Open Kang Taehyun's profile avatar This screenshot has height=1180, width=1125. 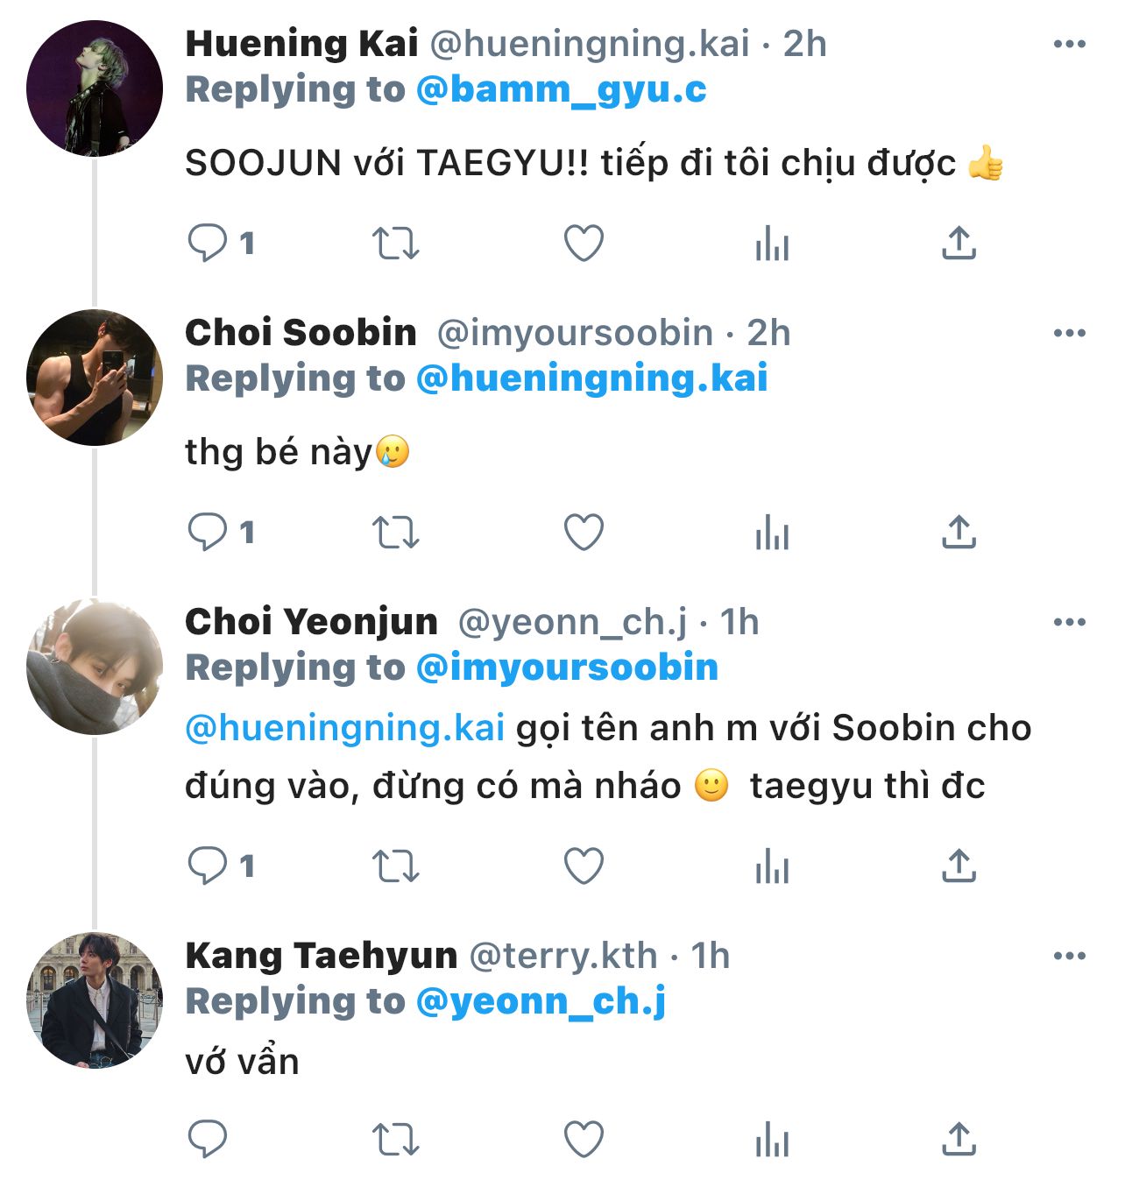95,1000
